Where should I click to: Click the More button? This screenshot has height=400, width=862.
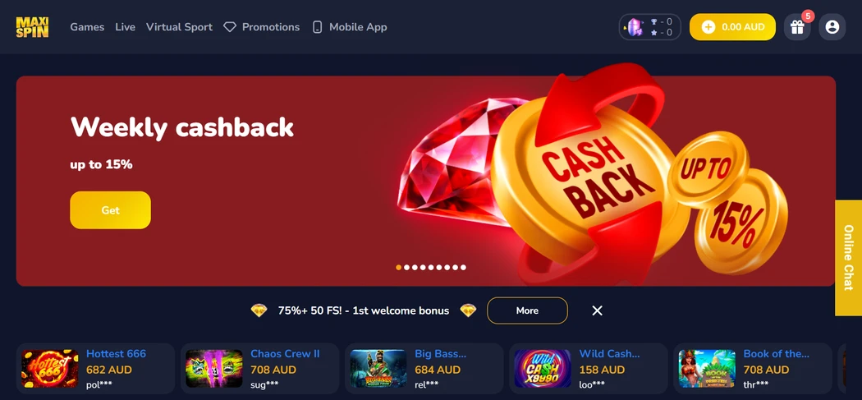coord(527,310)
